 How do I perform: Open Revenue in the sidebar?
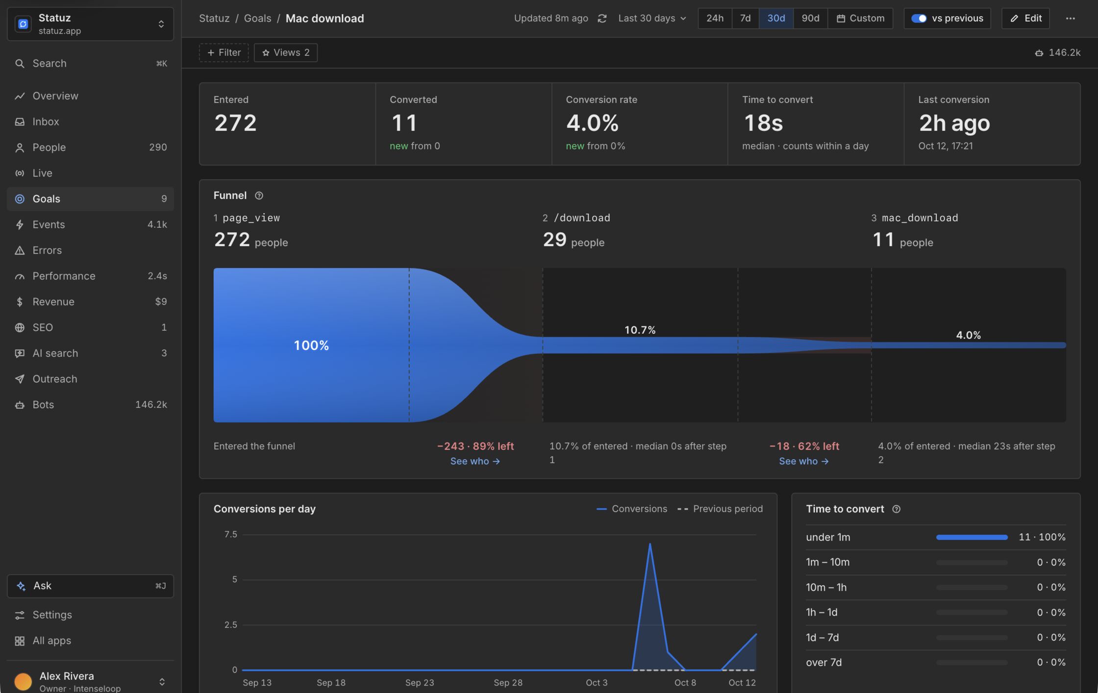(91, 302)
